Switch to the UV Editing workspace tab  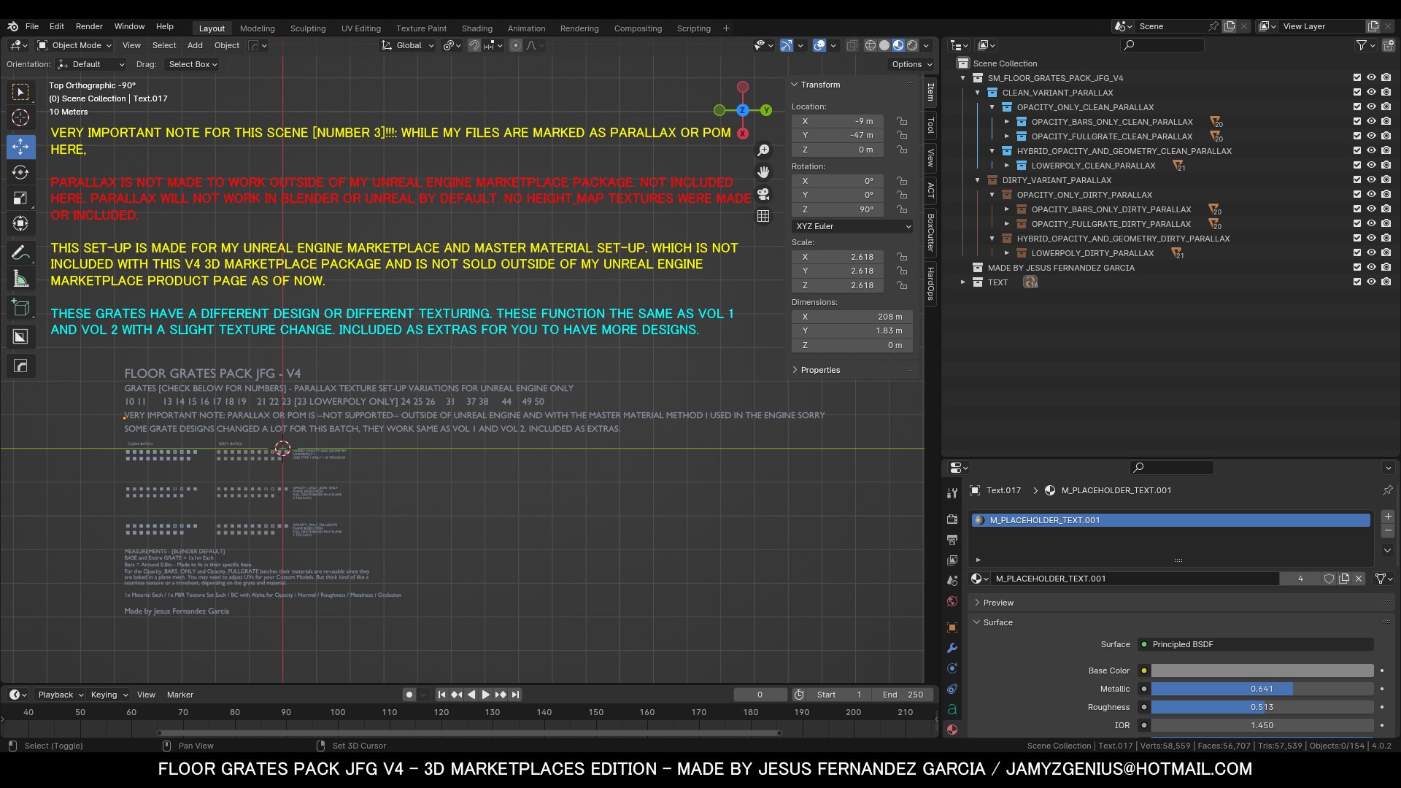pyautogui.click(x=360, y=28)
